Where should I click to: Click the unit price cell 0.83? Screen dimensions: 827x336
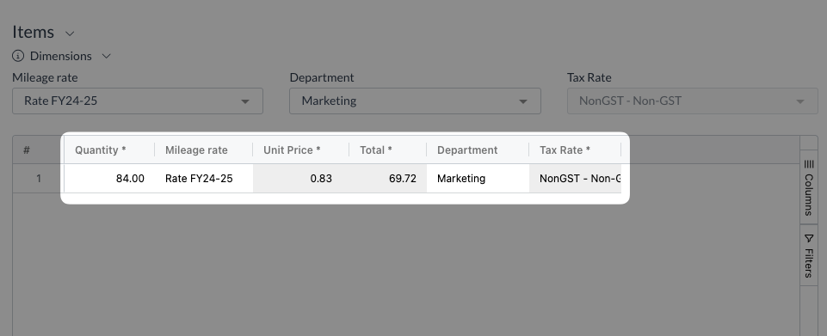[300, 179]
